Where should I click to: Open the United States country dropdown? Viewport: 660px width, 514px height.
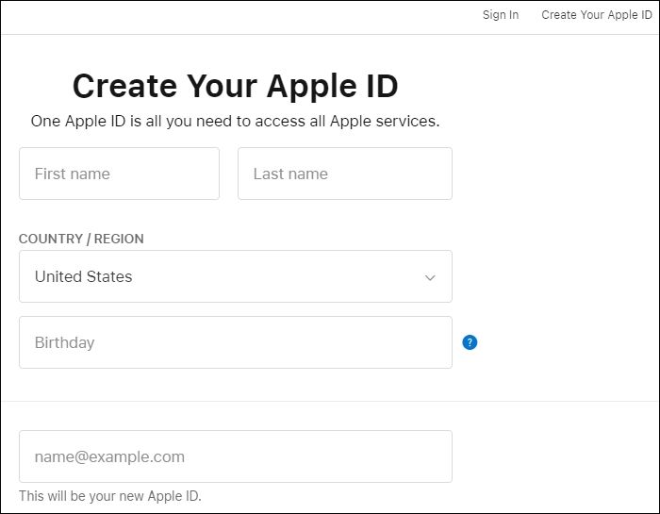[x=235, y=276]
